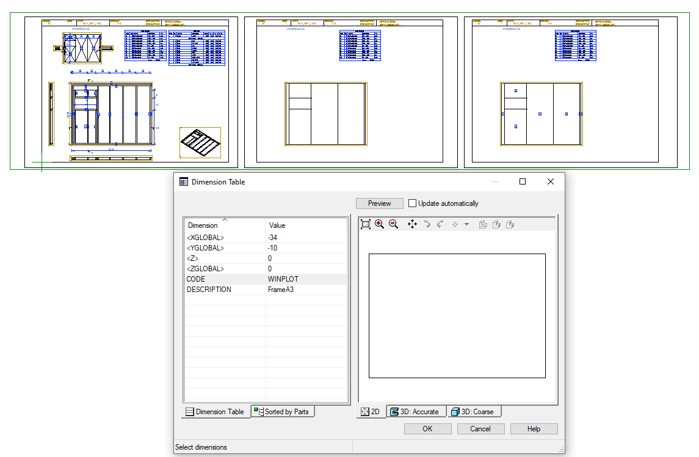Click the zoom extents (fit view) icon
The image size is (699, 457).
[x=365, y=224]
